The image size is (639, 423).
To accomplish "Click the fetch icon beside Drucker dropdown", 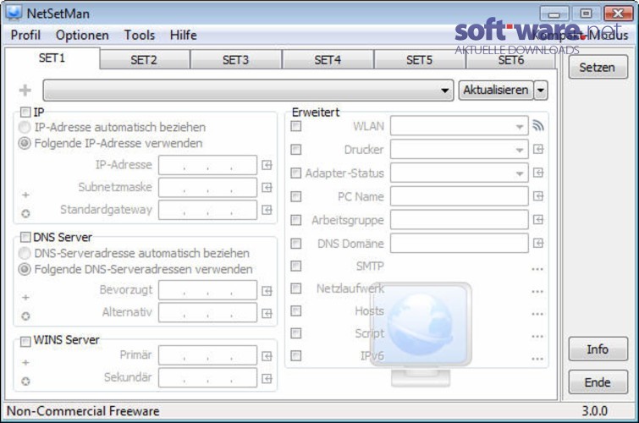I will point(538,149).
